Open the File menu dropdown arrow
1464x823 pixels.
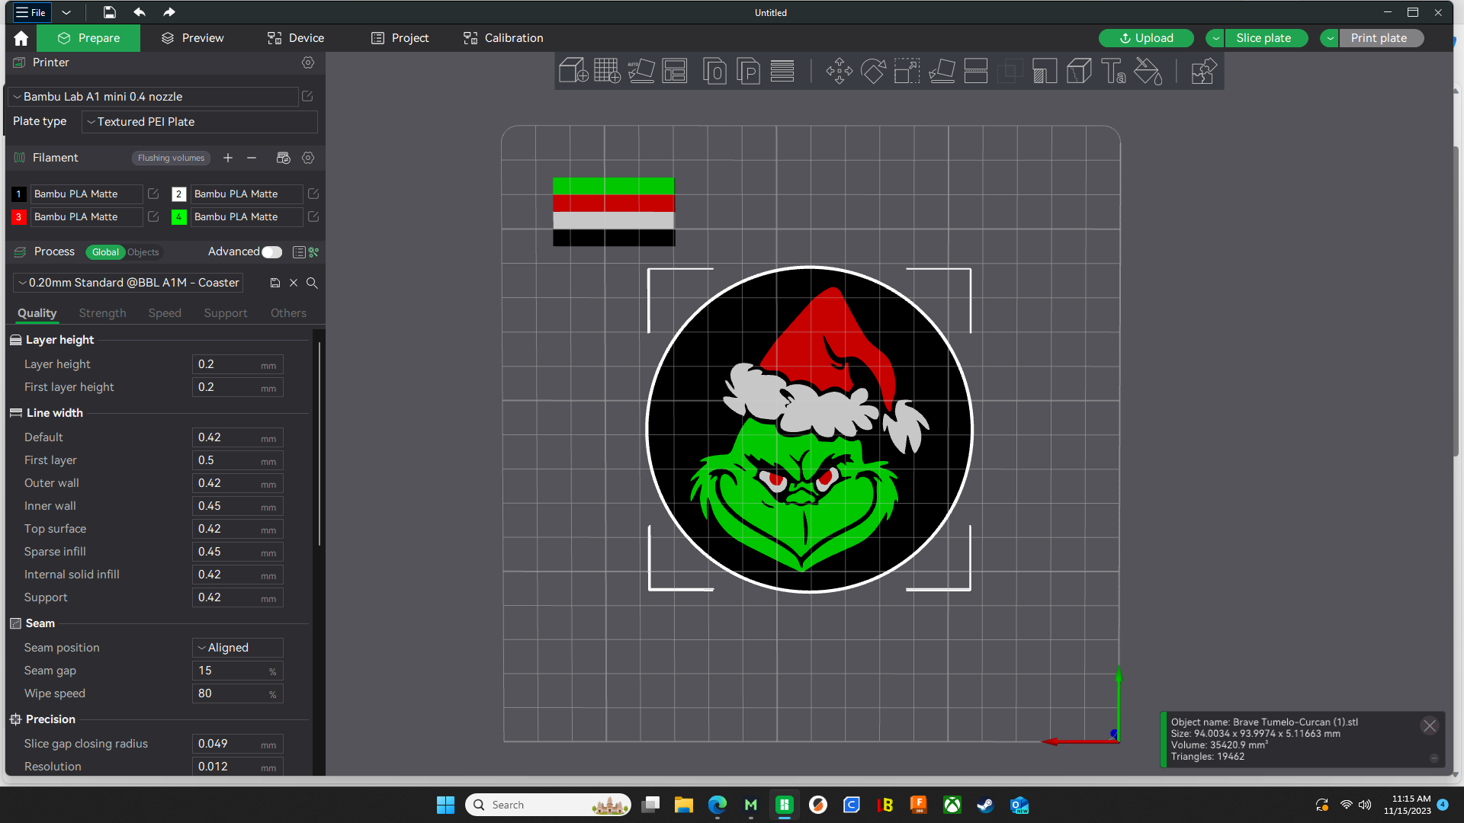(x=66, y=12)
